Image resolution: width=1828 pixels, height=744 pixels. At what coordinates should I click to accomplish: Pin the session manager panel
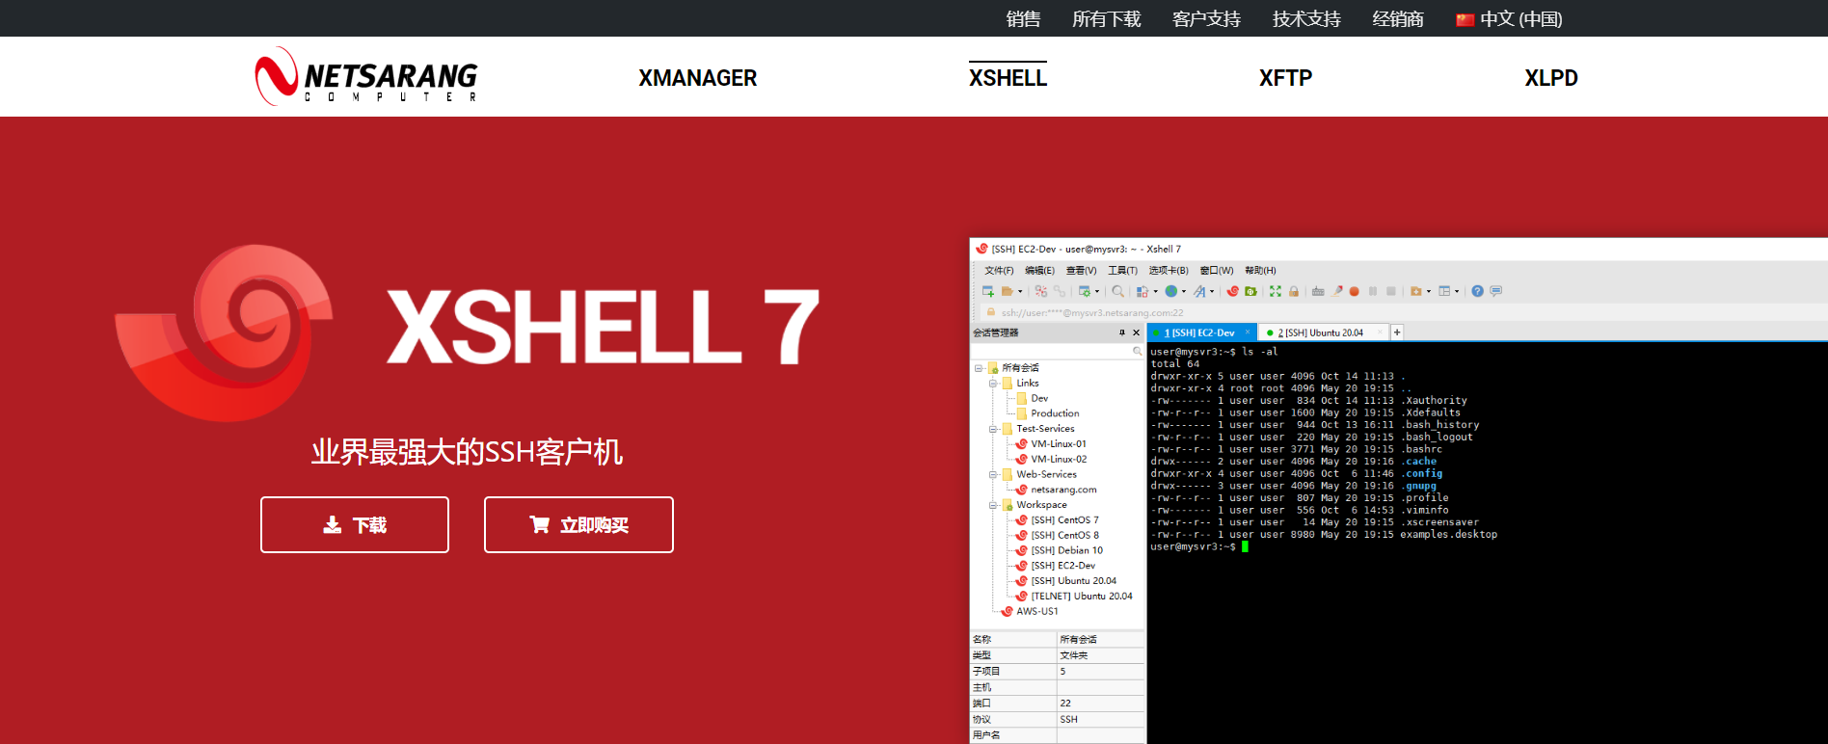tap(1122, 332)
